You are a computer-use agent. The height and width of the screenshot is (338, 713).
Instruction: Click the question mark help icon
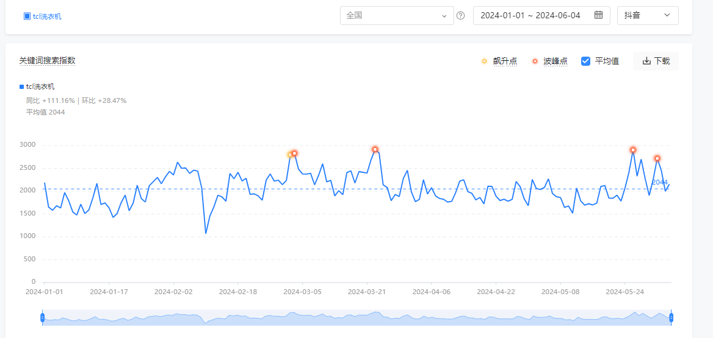[461, 16]
